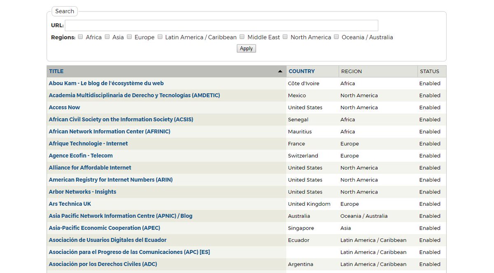The image size is (494, 273).
Task: Open Agence Ecofin - Telecom link
Action: (x=81, y=155)
